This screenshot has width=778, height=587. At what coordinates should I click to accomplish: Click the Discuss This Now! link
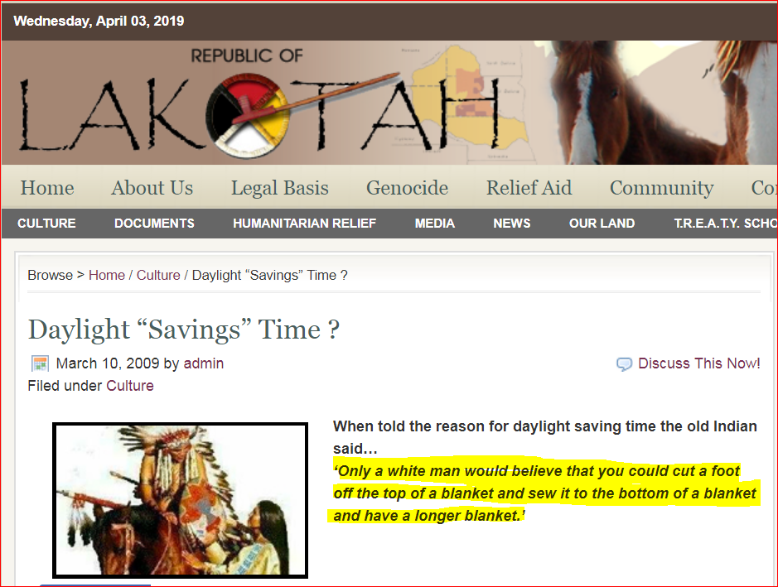(698, 363)
